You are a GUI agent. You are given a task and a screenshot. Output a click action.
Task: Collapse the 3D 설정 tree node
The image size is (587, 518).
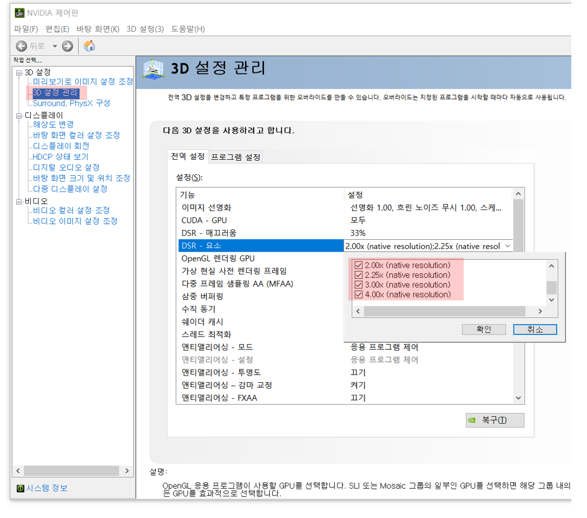pos(19,73)
